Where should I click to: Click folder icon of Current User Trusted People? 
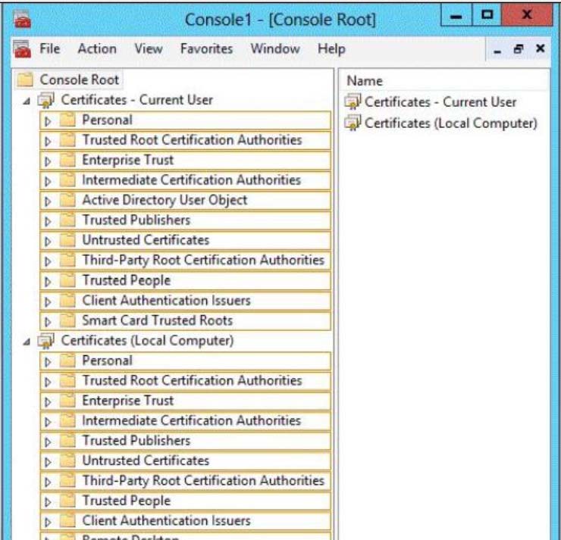tap(67, 280)
